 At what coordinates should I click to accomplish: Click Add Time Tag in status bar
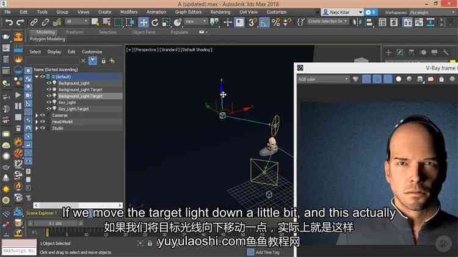pyautogui.click(x=267, y=252)
